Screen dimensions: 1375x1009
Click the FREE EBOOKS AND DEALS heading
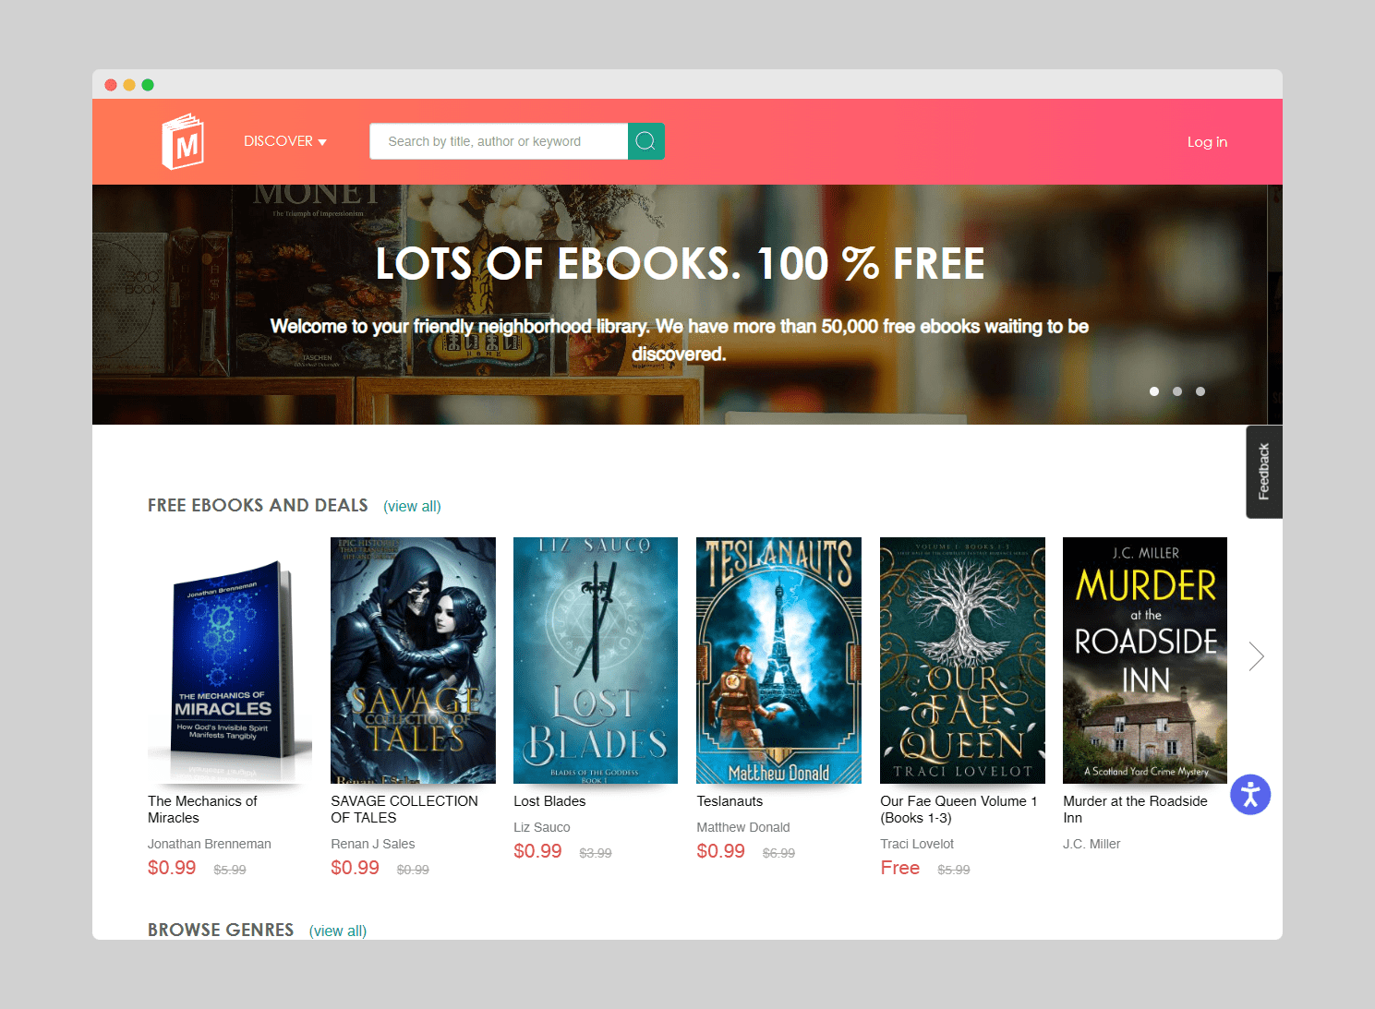258,505
